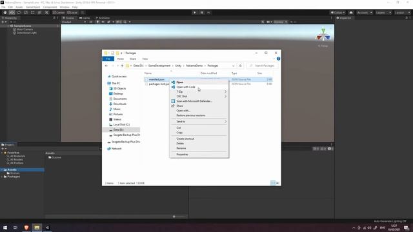Open the View ribbon tab in Explorer
The image size is (413, 232).
pyautogui.click(x=145, y=59)
